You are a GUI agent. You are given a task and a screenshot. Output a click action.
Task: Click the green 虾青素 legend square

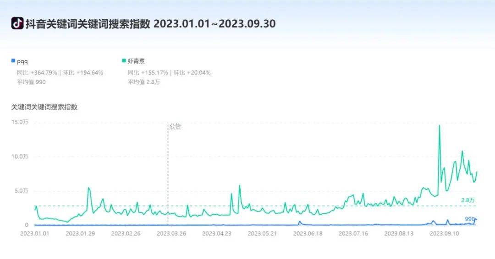coord(124,61)
